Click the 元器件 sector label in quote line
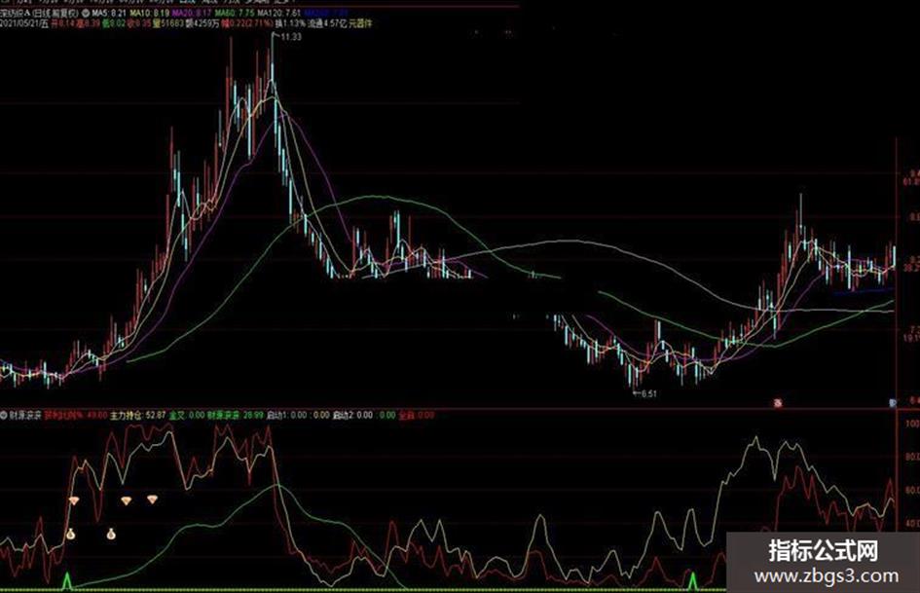This screenshot has width=920, height=593. click(x=360, y=23)
